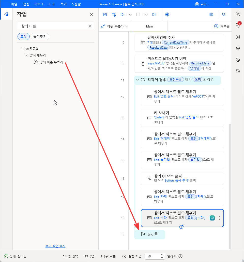Select the End 끝 step

point(150,235)
